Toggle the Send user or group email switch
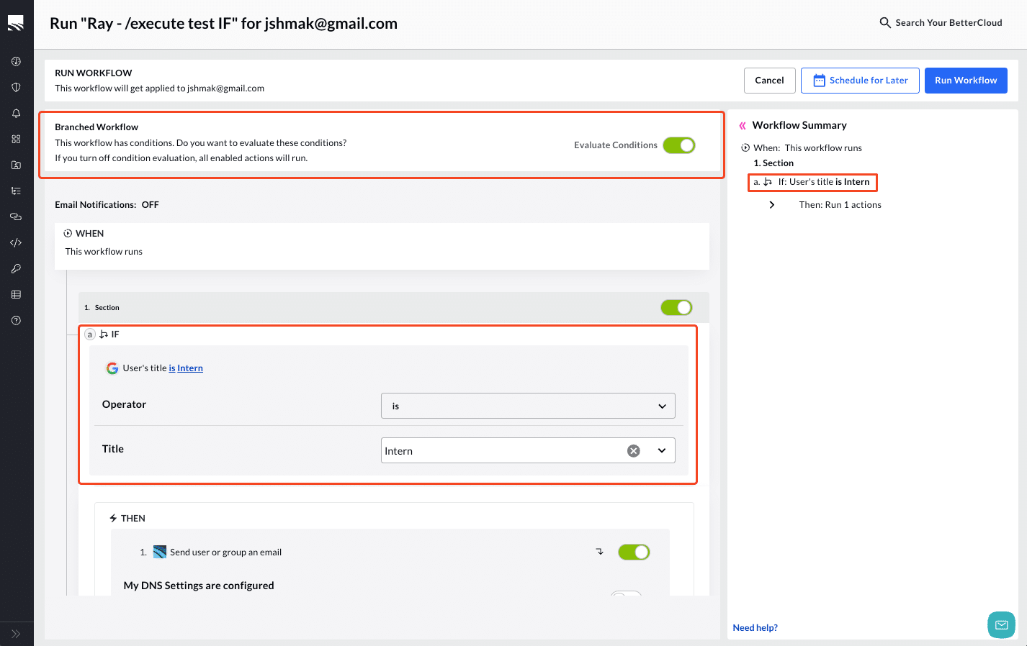The height and width of the screenshot is (646, 1027). point(634,552)
